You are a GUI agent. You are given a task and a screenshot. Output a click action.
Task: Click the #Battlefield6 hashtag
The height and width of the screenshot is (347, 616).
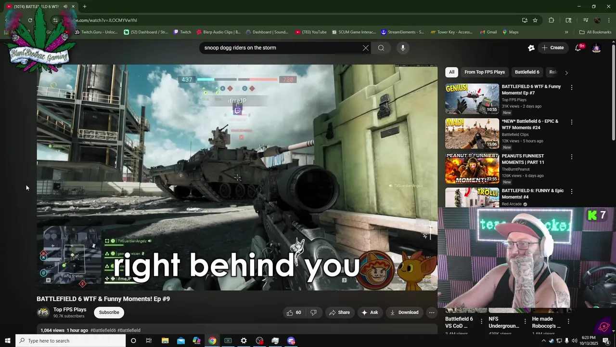pyautogui.click(x=103, y=330)
